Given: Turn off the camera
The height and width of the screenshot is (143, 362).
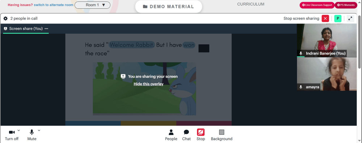Looking at the screenshot, I should (x=12, y=135).
